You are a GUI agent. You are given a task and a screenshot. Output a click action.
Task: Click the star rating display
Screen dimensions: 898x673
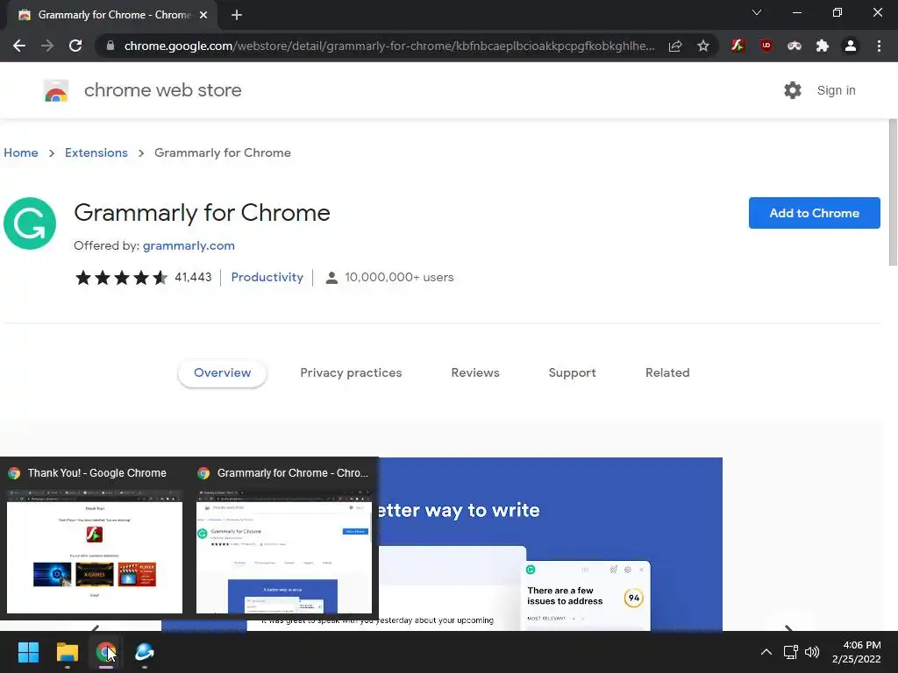pyautogui.click(x=121, y=278)
